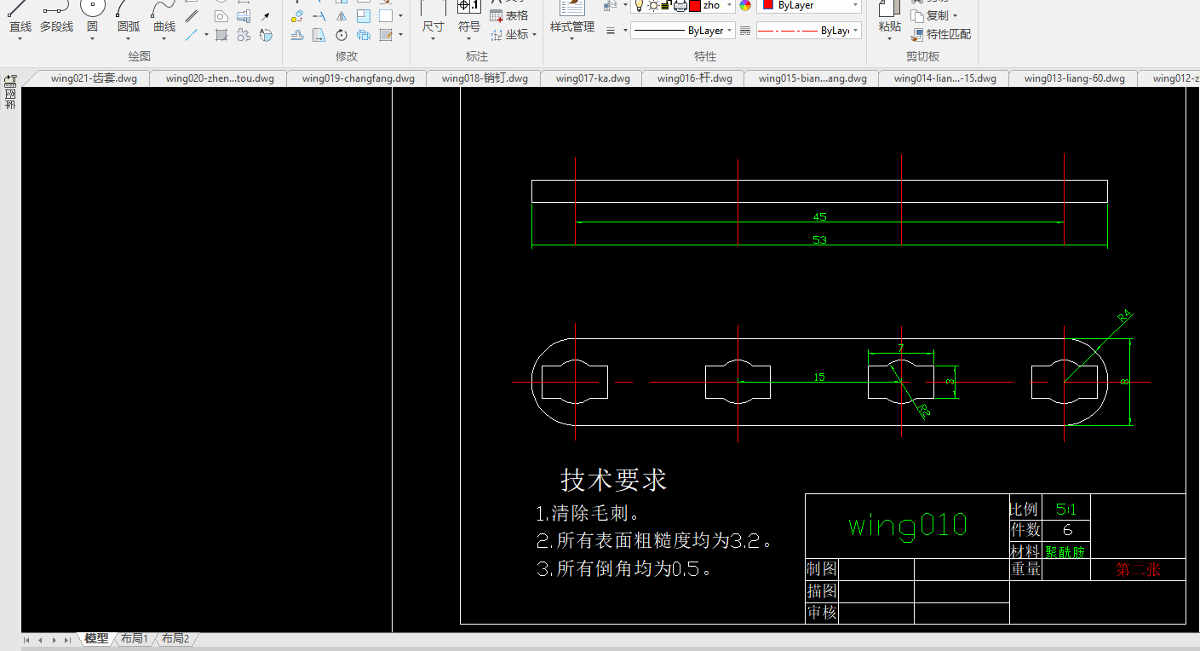Open the 符号 symbol dropdown

[x=469, y=38]
